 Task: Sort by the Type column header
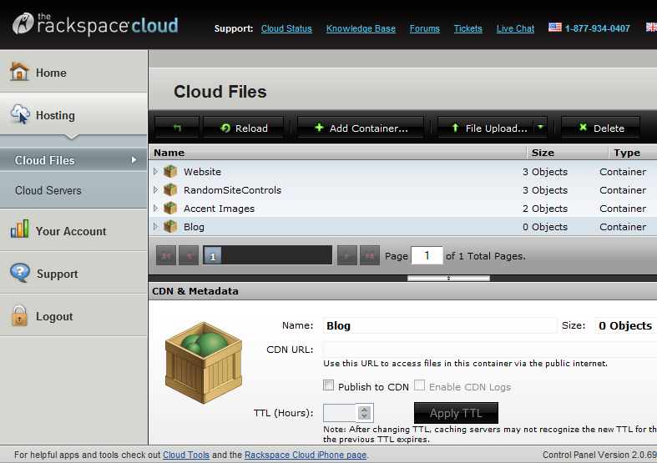tap(633, 153)
